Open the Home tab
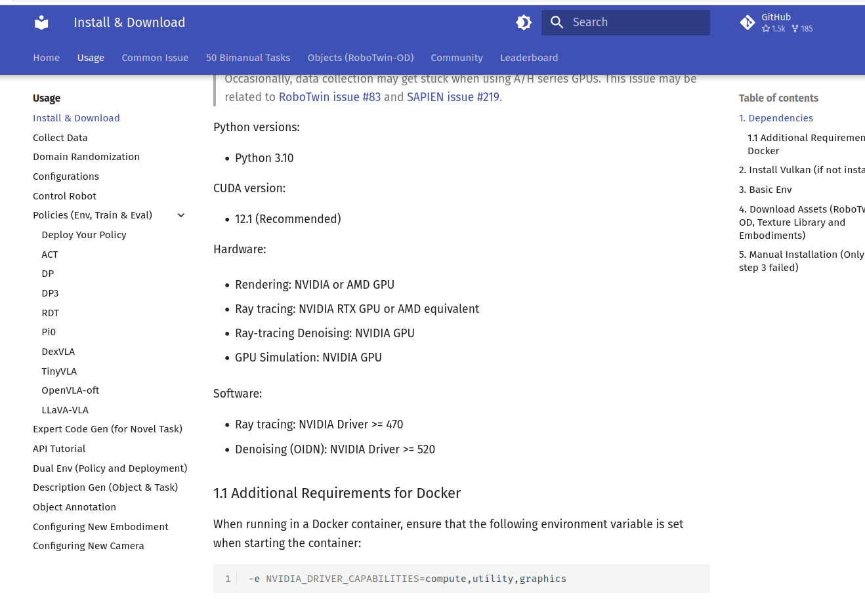Image resolution: width=865 pixels, height=599 pixels. pos(47,58)
